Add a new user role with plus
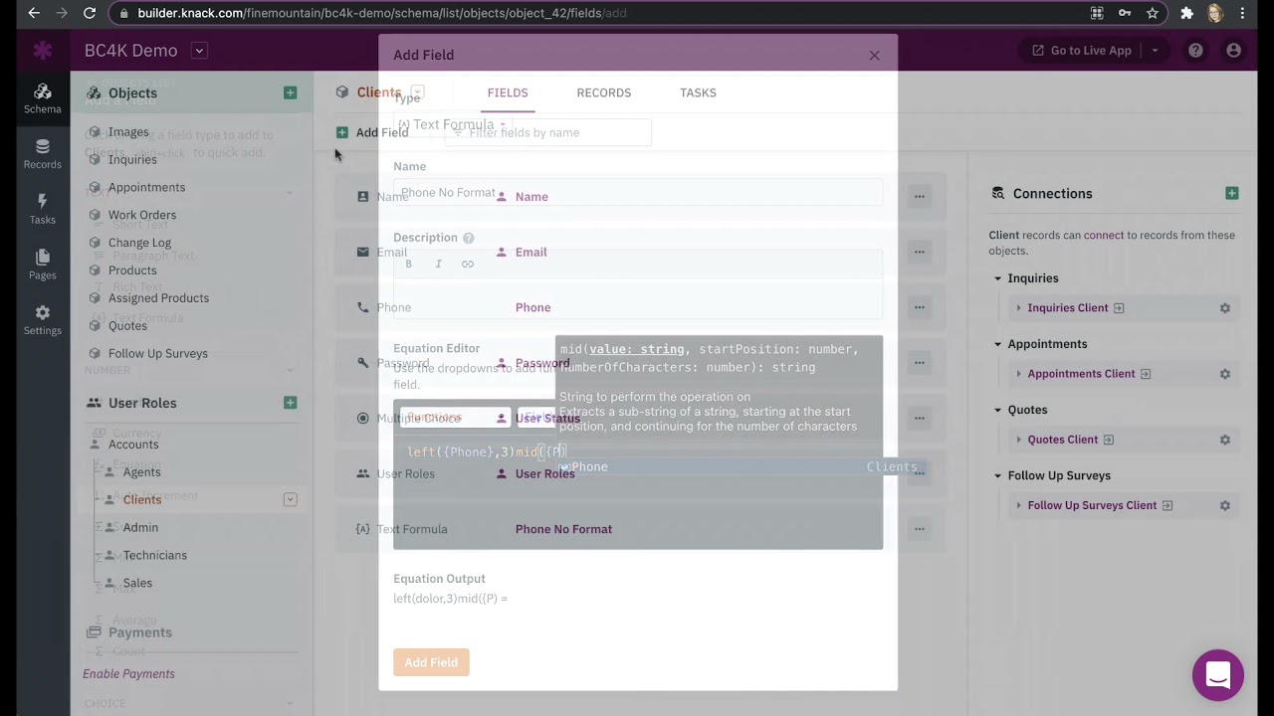Screen dimensions: 1274x716 290,403
